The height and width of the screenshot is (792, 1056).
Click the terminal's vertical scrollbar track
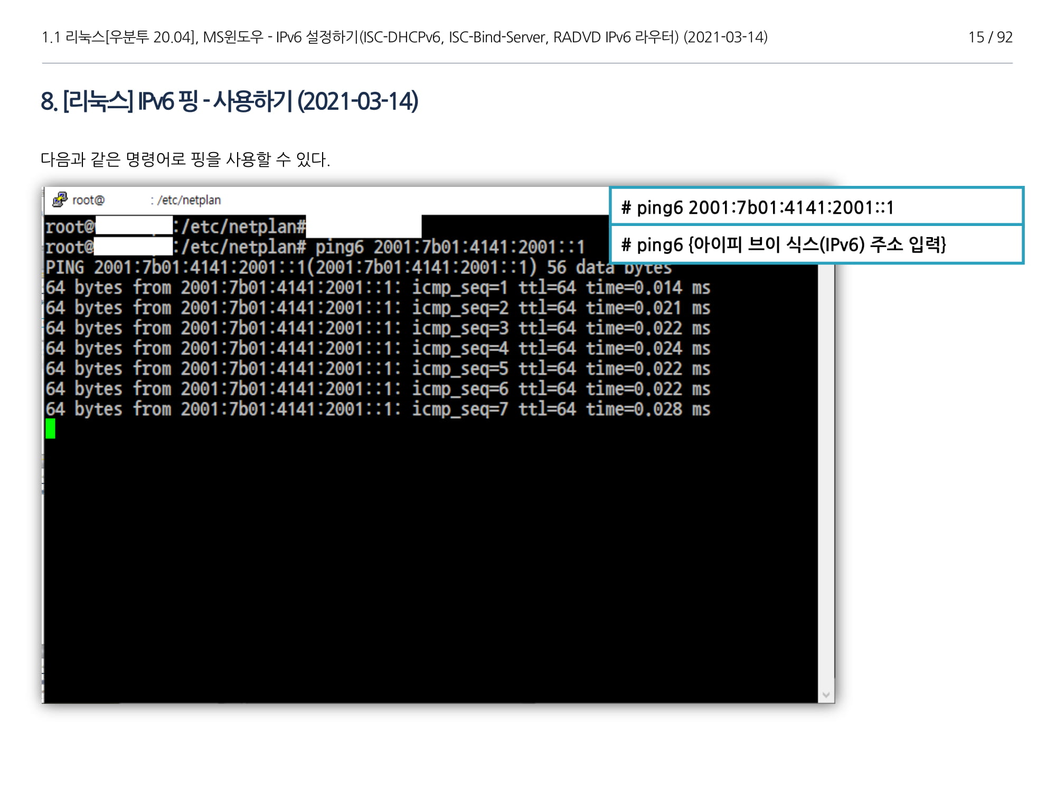[x=826, y=475]
